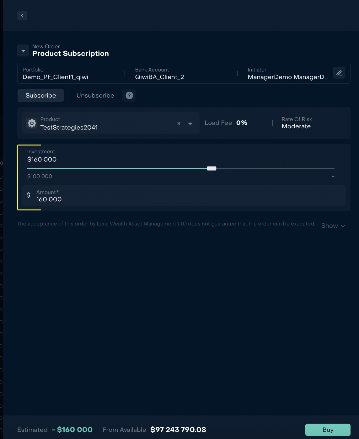Click the Investment slider handle
This screenshot has width=359, height=439.
(212, 168)
